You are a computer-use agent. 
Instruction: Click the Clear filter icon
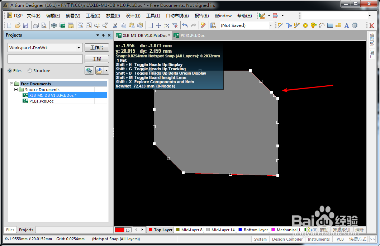pyautogui.click(x=175, y=25)
